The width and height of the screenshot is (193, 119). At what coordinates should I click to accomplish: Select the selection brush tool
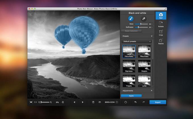pyautogui.click(x=131, y=19)
